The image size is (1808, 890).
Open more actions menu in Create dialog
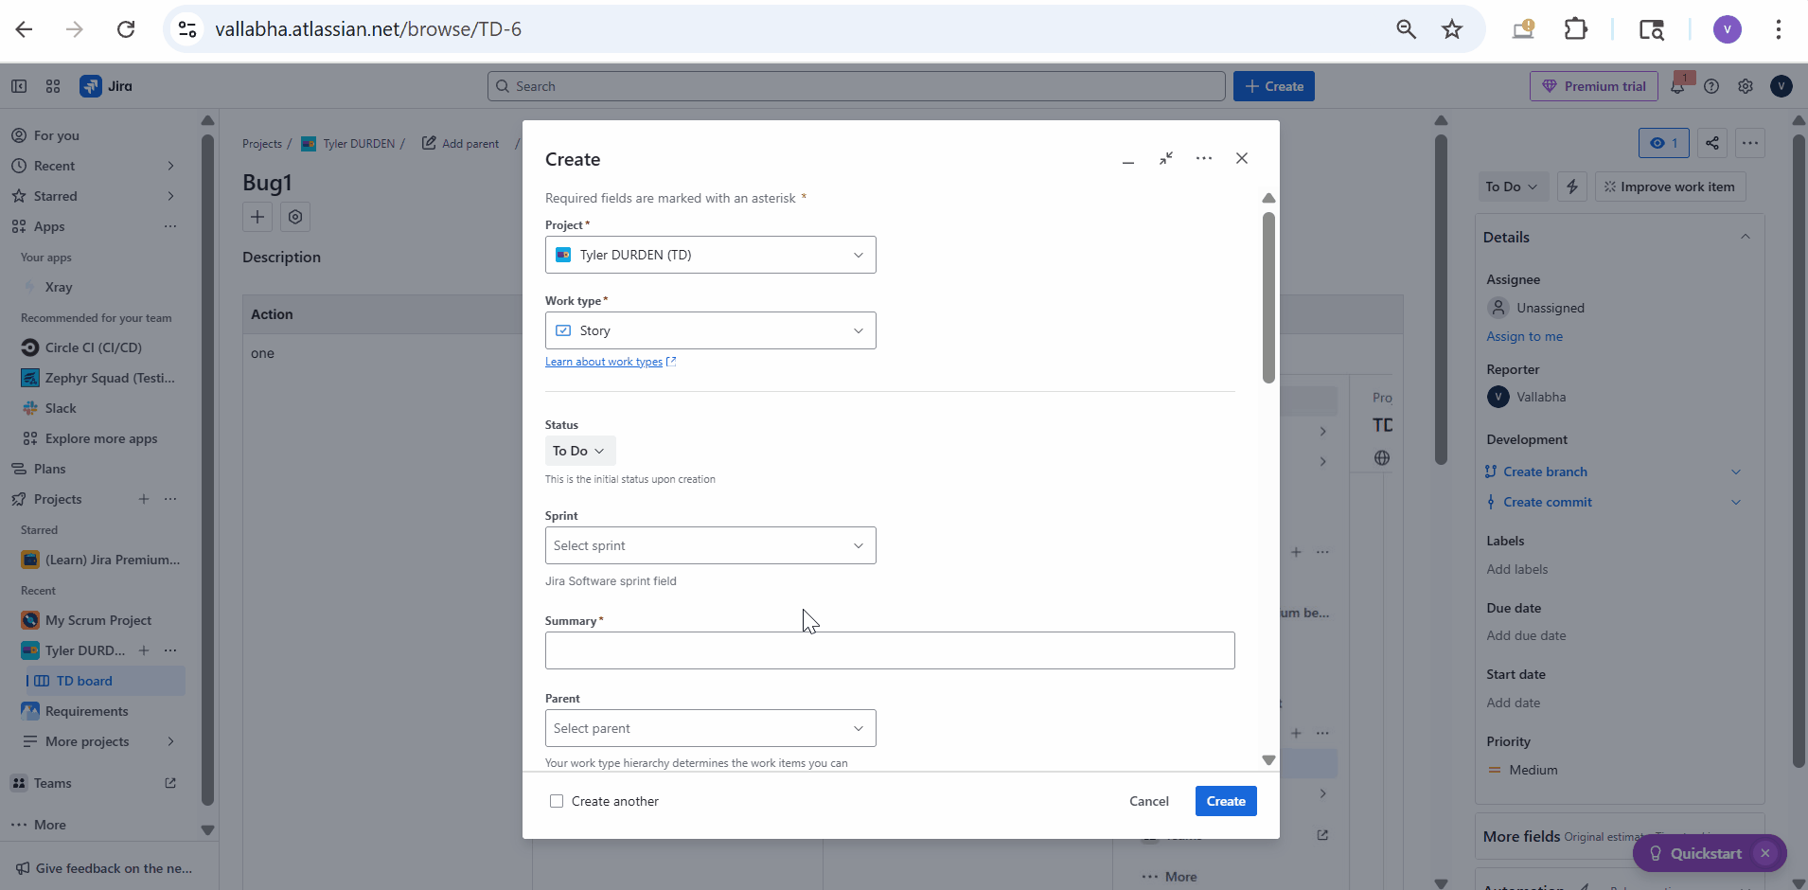point(1204,158)
